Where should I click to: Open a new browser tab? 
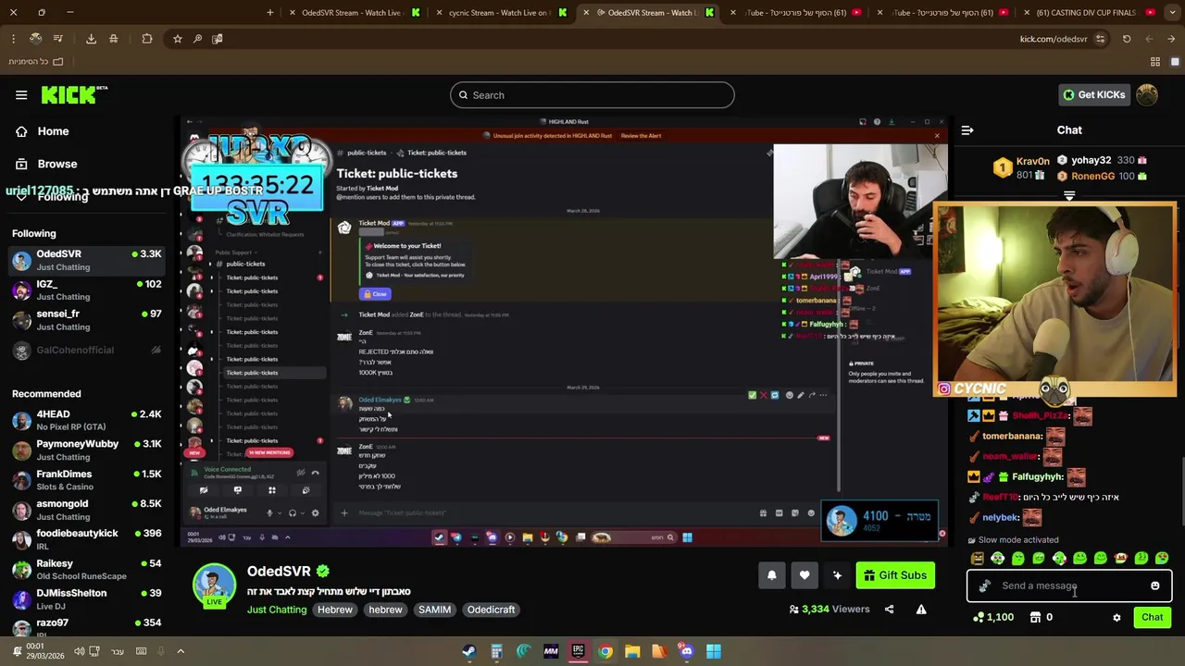pos(270,13)
